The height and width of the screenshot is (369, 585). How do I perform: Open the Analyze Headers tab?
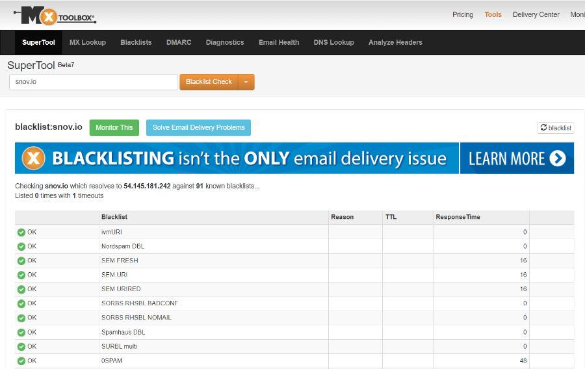[x=395, y=42]
